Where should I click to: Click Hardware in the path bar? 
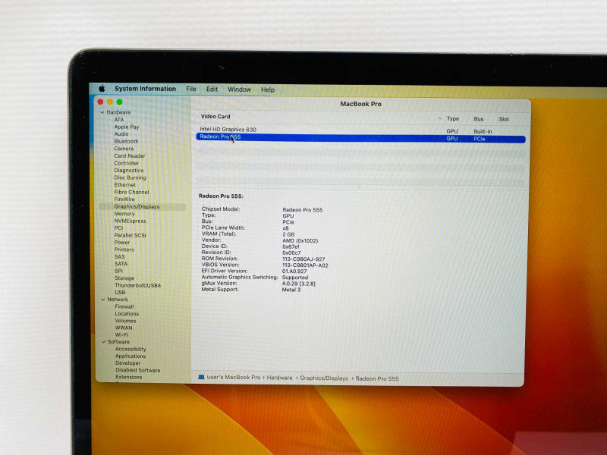point(279,378)
